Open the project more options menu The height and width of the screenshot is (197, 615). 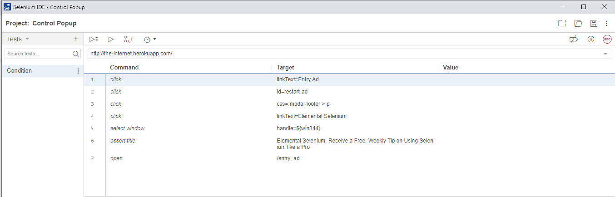606,23
